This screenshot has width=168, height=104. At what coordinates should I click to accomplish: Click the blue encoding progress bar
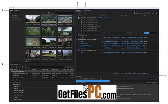93,81
